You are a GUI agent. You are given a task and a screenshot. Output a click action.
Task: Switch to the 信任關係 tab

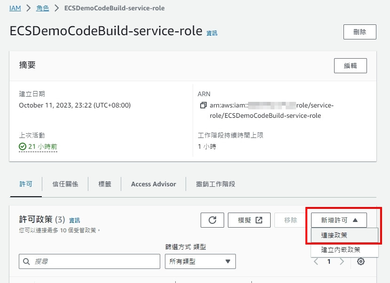coord(65,184)
